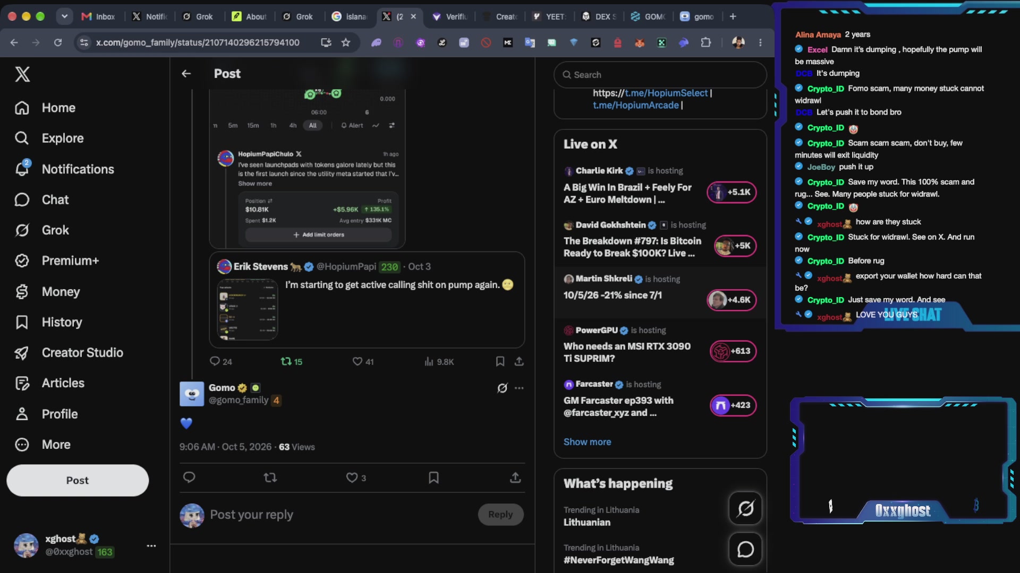This screenshot has height=573, width=1020.
Task: Open Chrome's three-dot browser menu
Action: (x=760, y=42)
